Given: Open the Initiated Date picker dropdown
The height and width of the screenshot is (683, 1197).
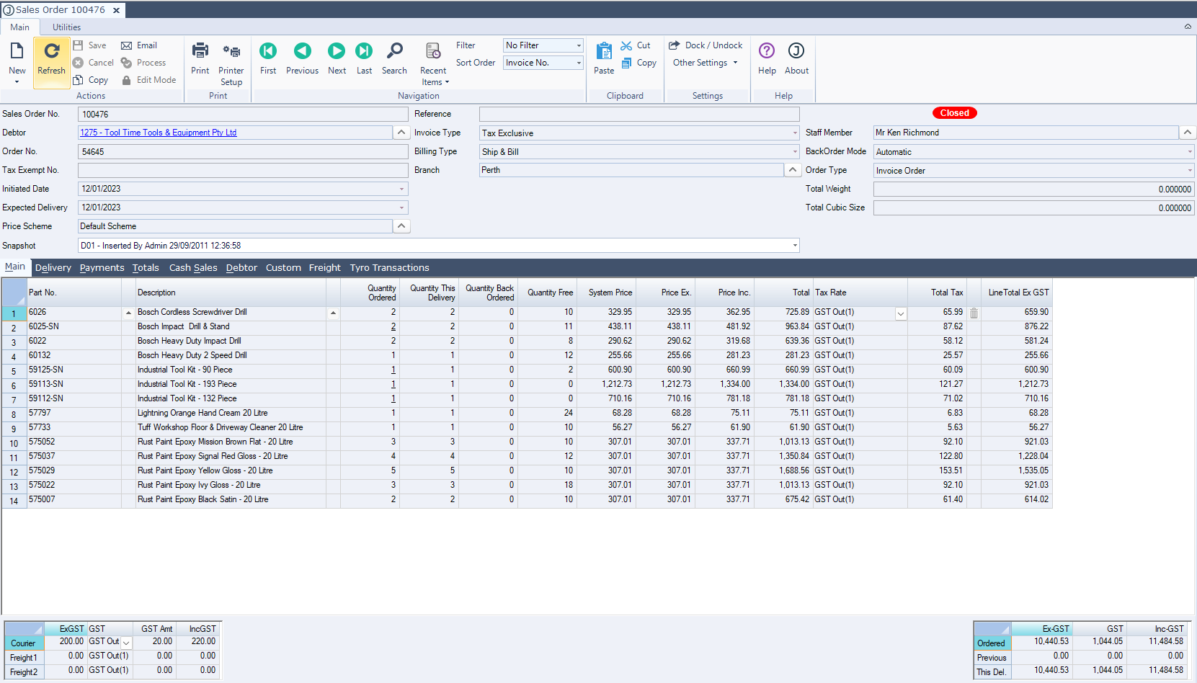Looking at the screenshot, I should 401,189.
